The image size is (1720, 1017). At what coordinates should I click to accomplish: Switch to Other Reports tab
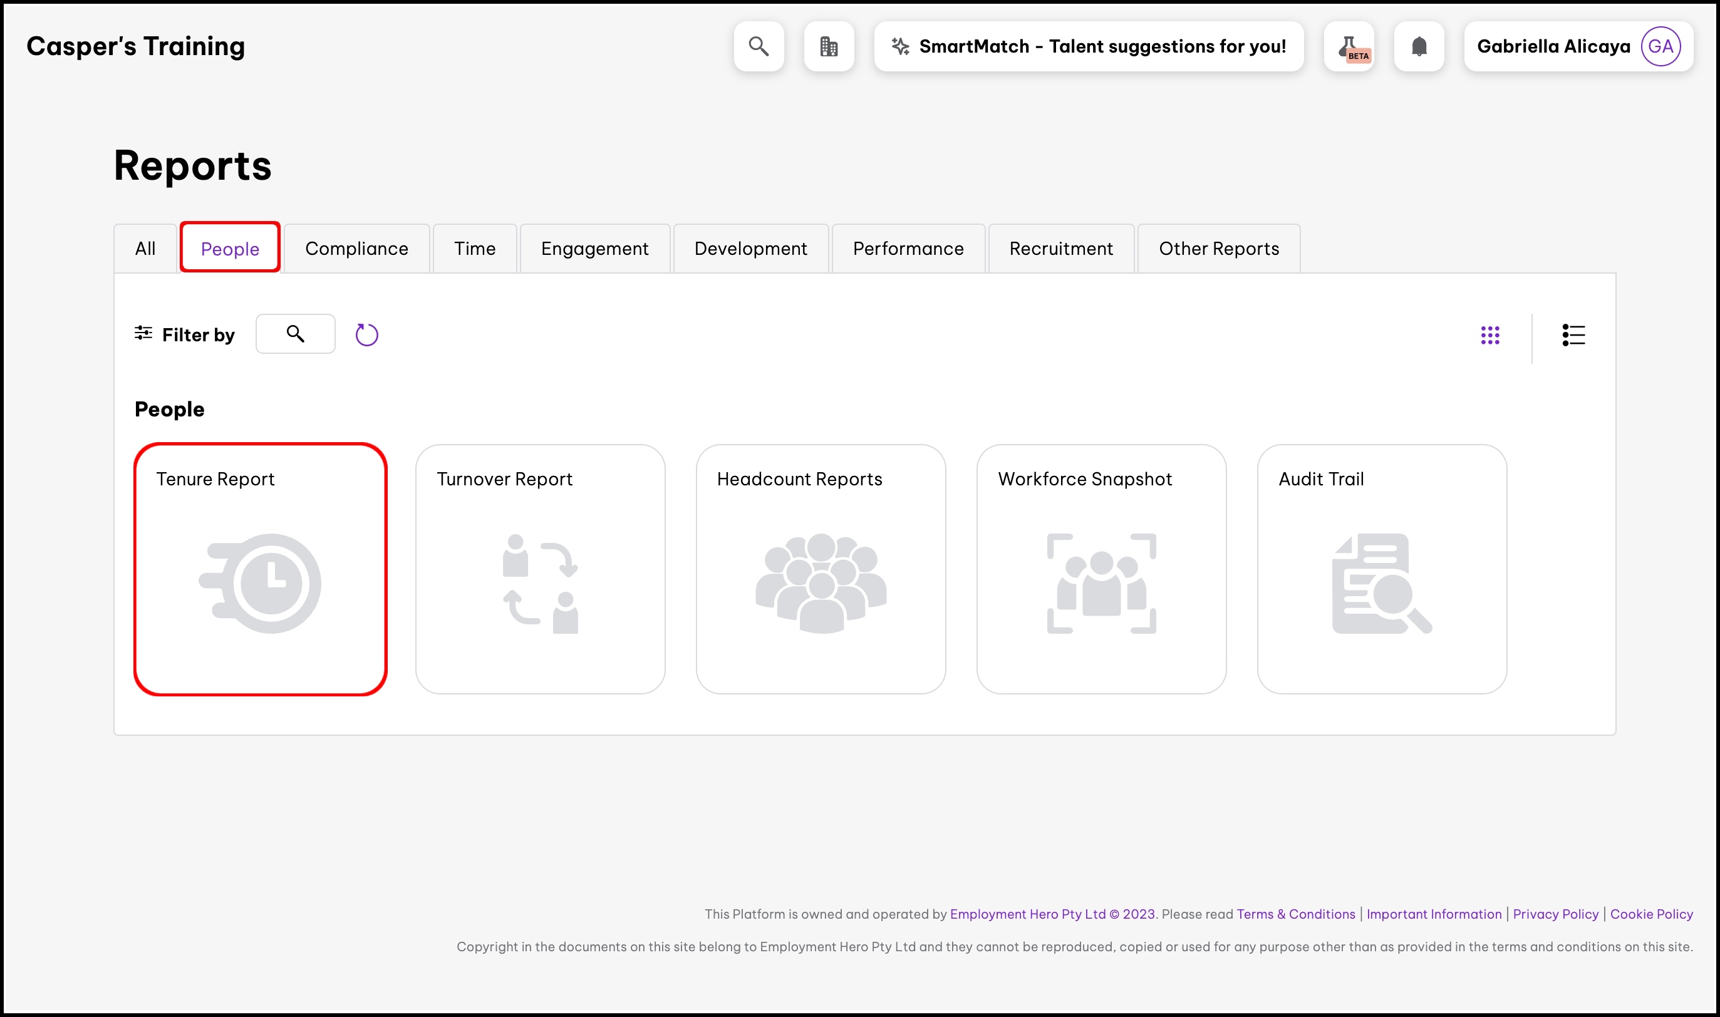[1219, 248]
